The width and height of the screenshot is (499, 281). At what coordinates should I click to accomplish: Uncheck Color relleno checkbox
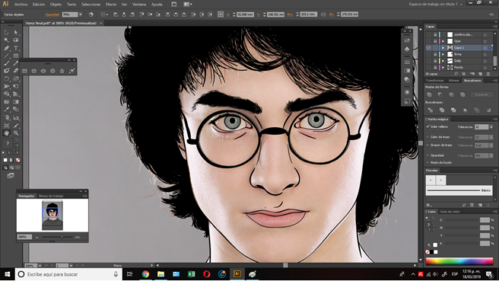pyautogui.click(x=427, y=126)
